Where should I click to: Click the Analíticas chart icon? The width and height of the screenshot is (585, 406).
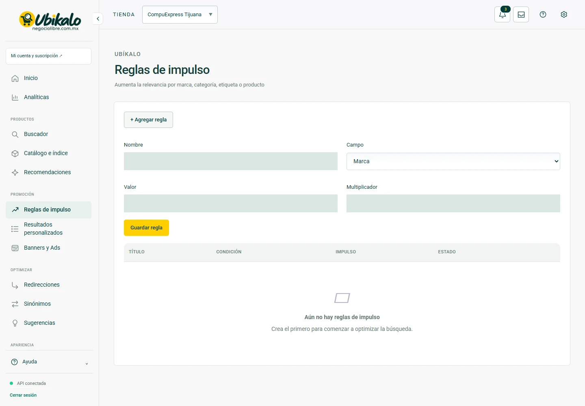[15, 97]
